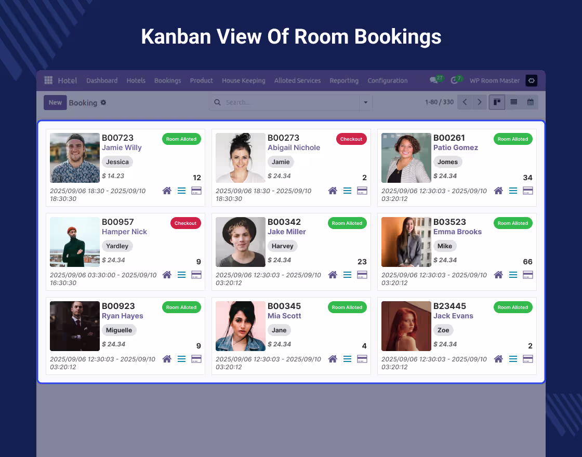Image resolution: width=582 pixels, height=457 pixels.
Task: Click the Jamie Willy customer name
Action: 122,147
